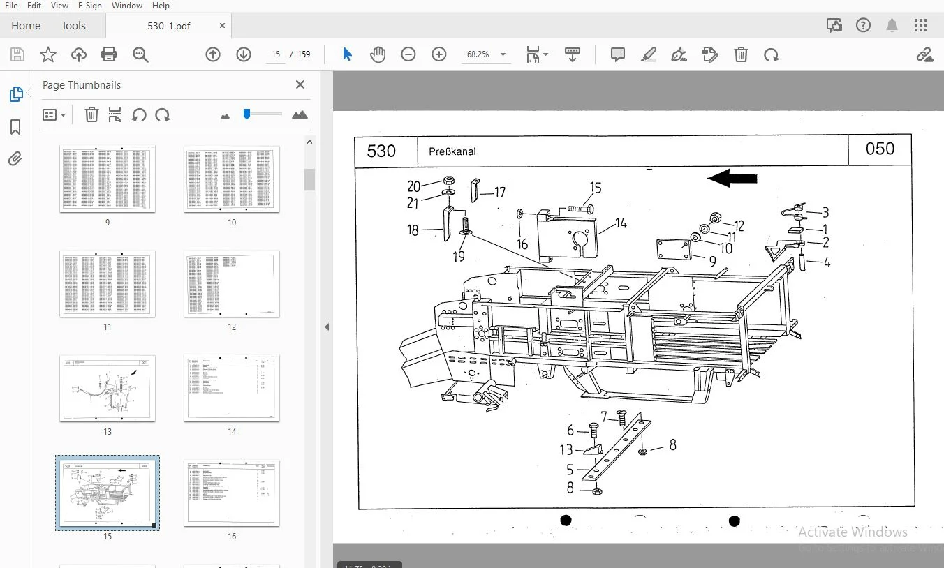The image size is (944, 568).
Task: Collapse the left navigation pane
Action: 326,327
